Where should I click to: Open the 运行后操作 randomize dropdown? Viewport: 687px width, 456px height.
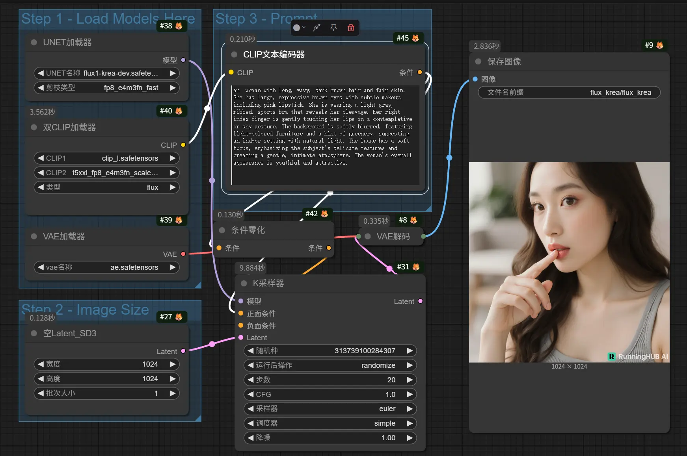tap(330, 365)
